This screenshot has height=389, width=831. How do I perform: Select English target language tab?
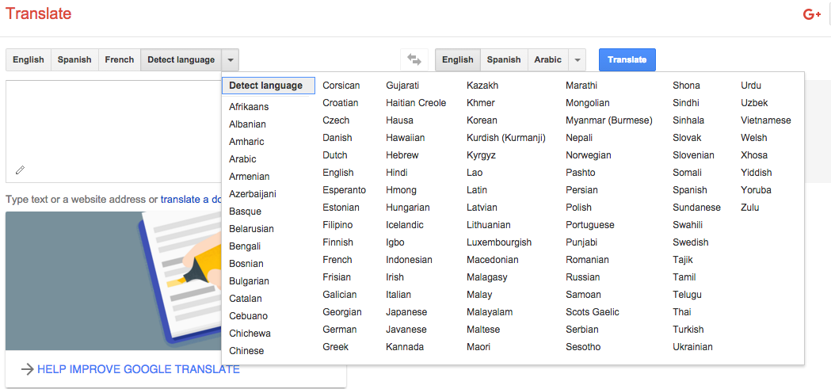458,60
